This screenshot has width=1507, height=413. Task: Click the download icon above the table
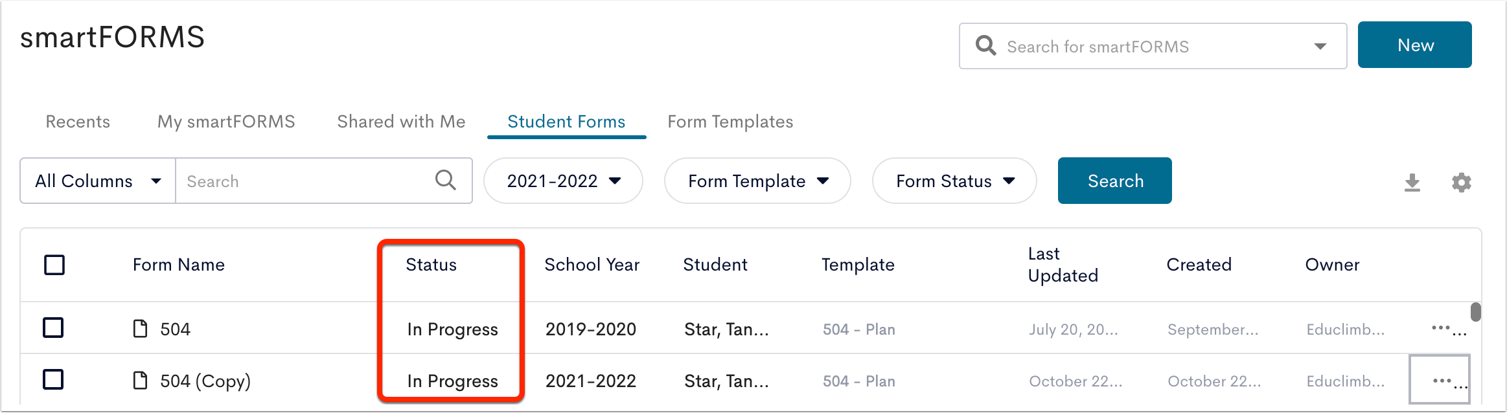click(x=1412, y=183)
